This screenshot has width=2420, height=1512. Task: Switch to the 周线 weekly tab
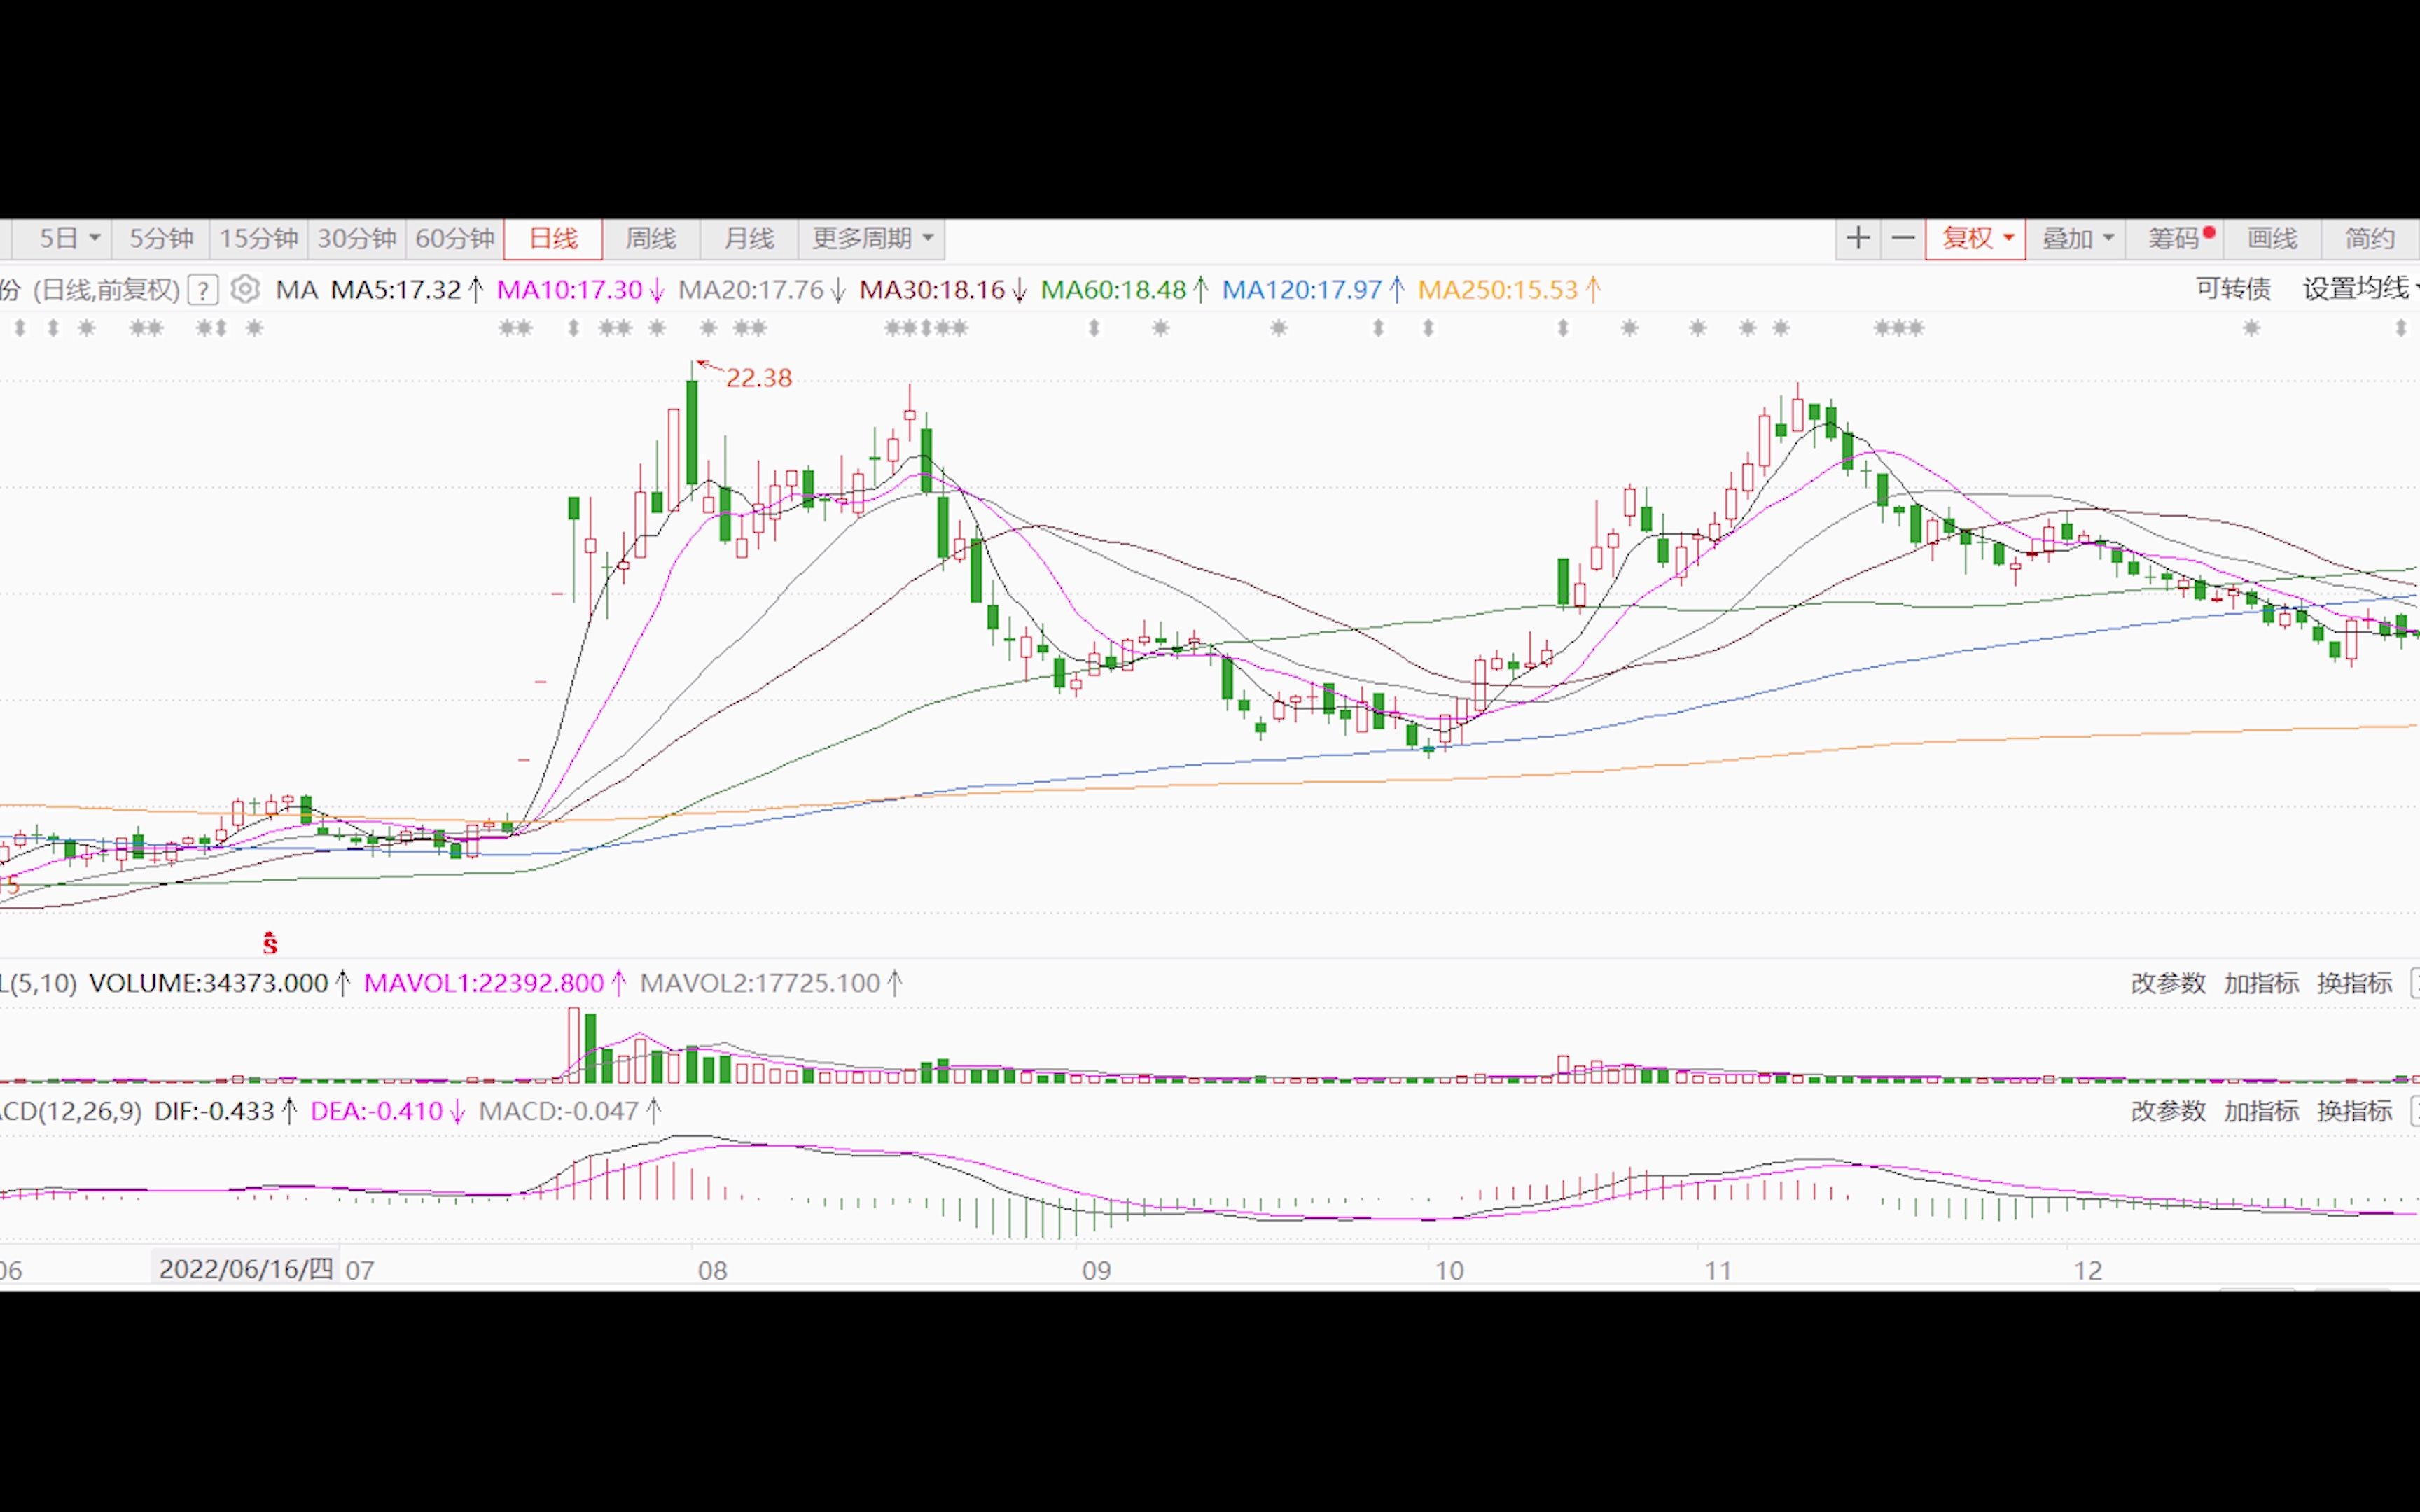pos(651,239)
